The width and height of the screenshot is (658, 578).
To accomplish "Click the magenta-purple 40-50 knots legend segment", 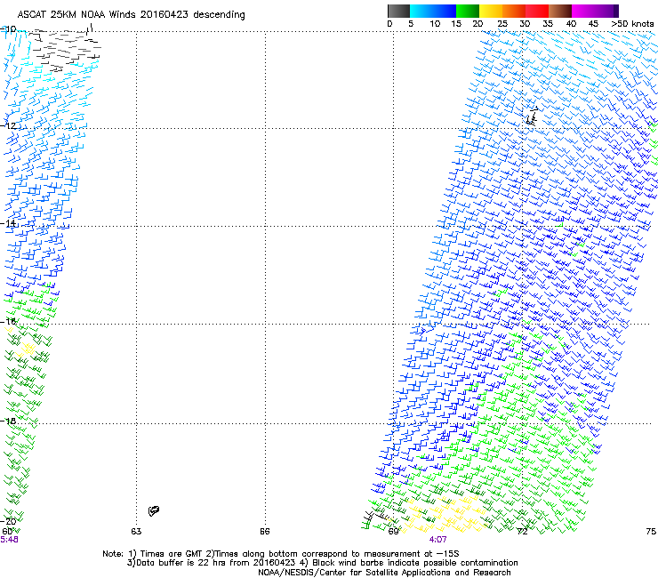I will click(595, 11).
